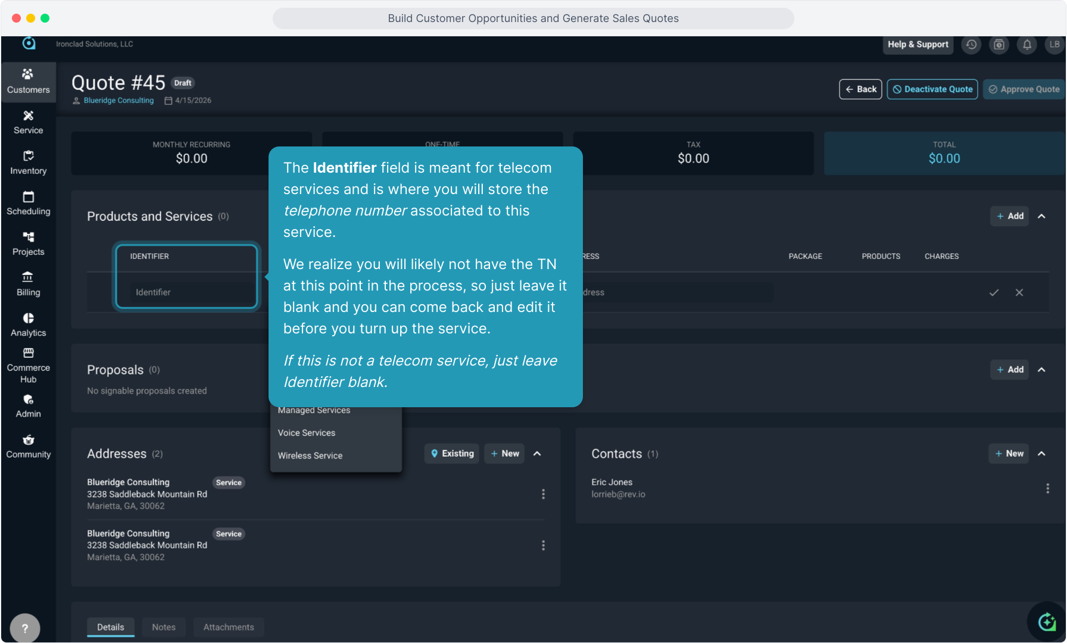1067x643 pixels.
Task: Open the recent history icon
Action: [971, 45]
